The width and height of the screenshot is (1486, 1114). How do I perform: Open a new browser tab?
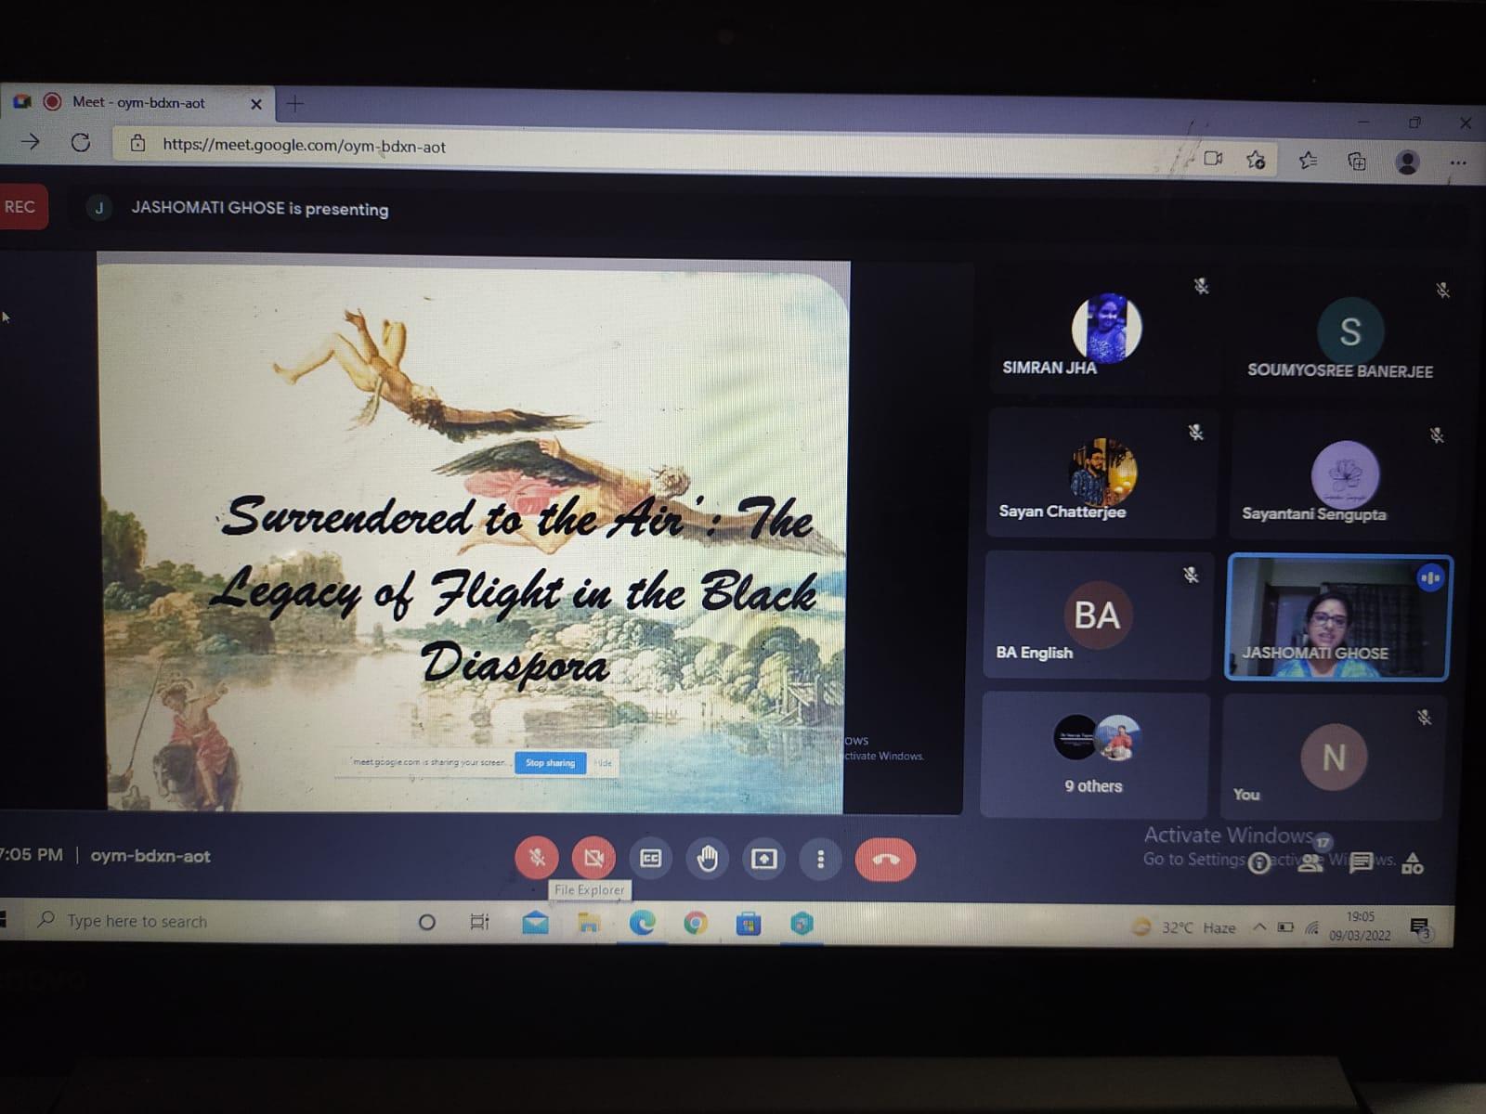(x=294, y=103)
